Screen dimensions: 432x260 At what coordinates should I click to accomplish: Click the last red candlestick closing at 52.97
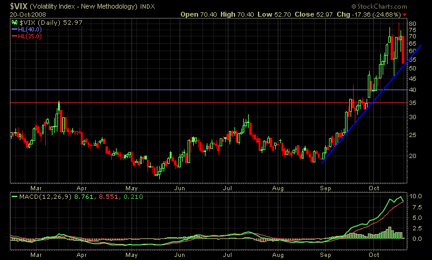403,49
